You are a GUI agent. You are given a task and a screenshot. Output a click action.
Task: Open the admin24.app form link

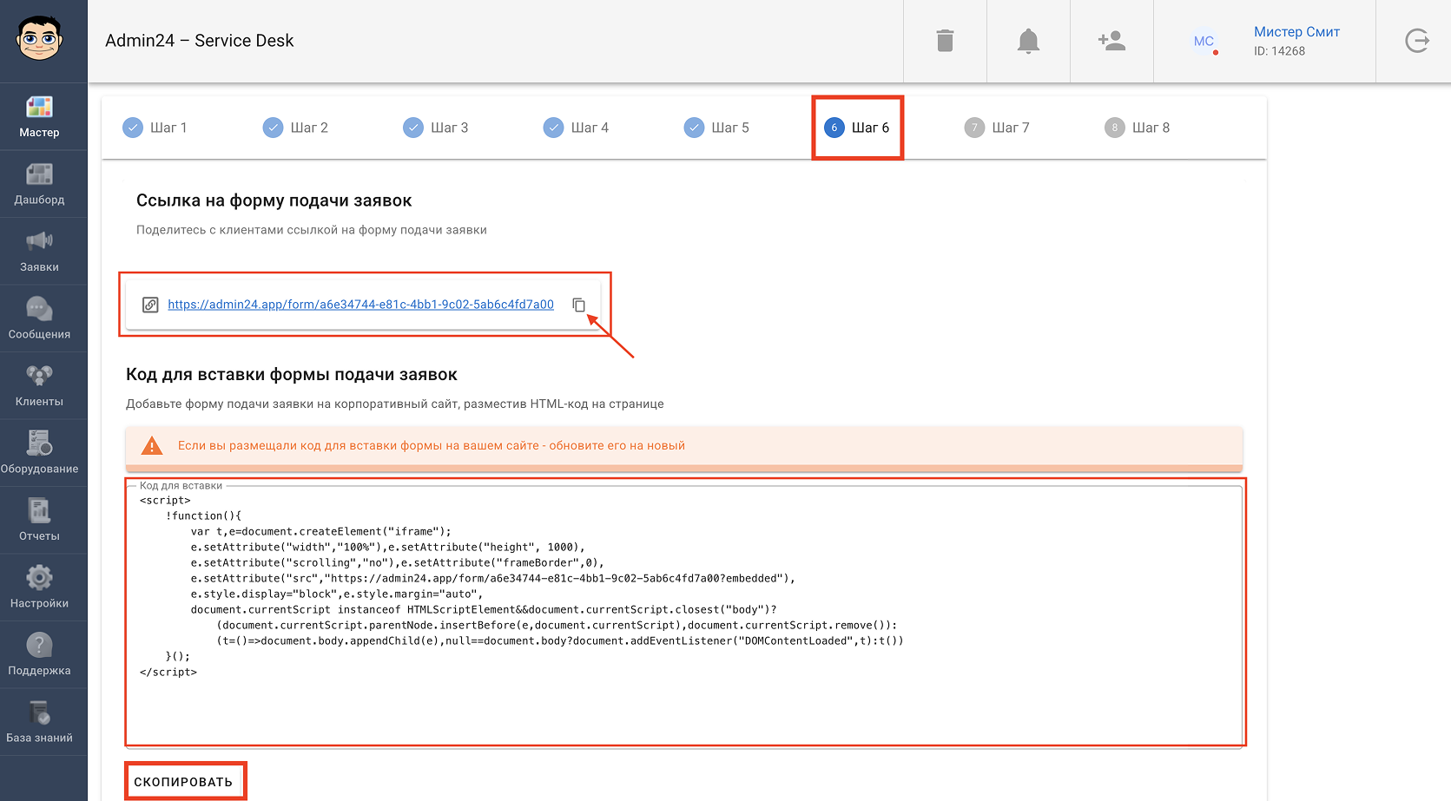click(x=360, y=305)
